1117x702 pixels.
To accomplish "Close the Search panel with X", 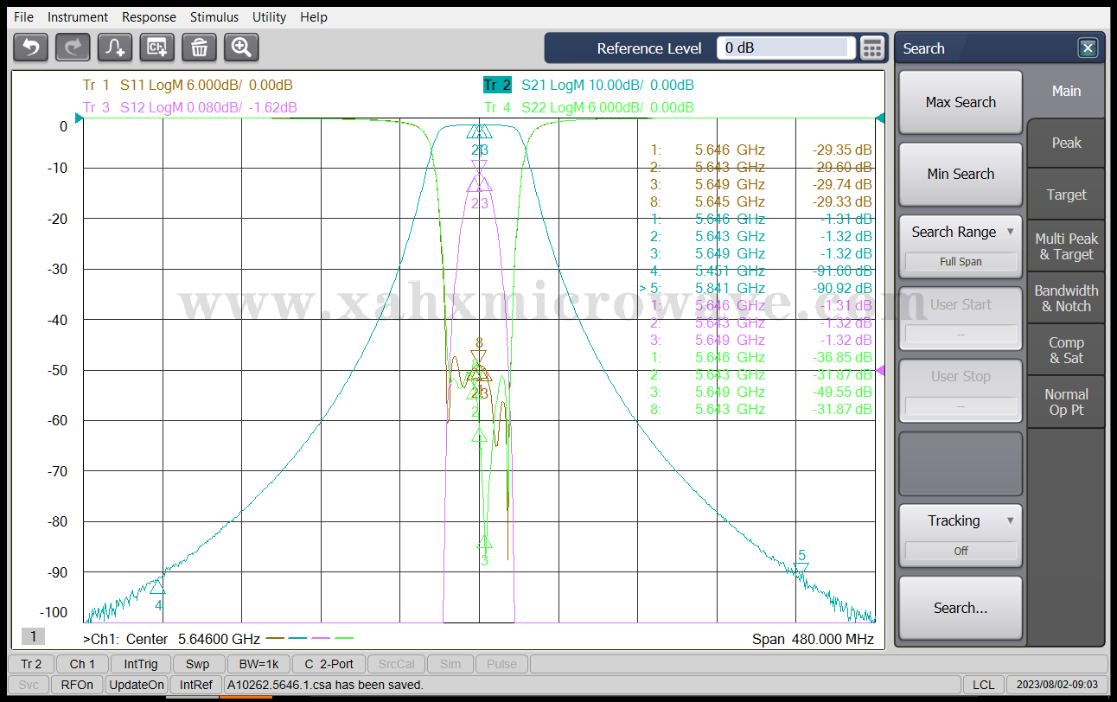I will pos(1088,48).
